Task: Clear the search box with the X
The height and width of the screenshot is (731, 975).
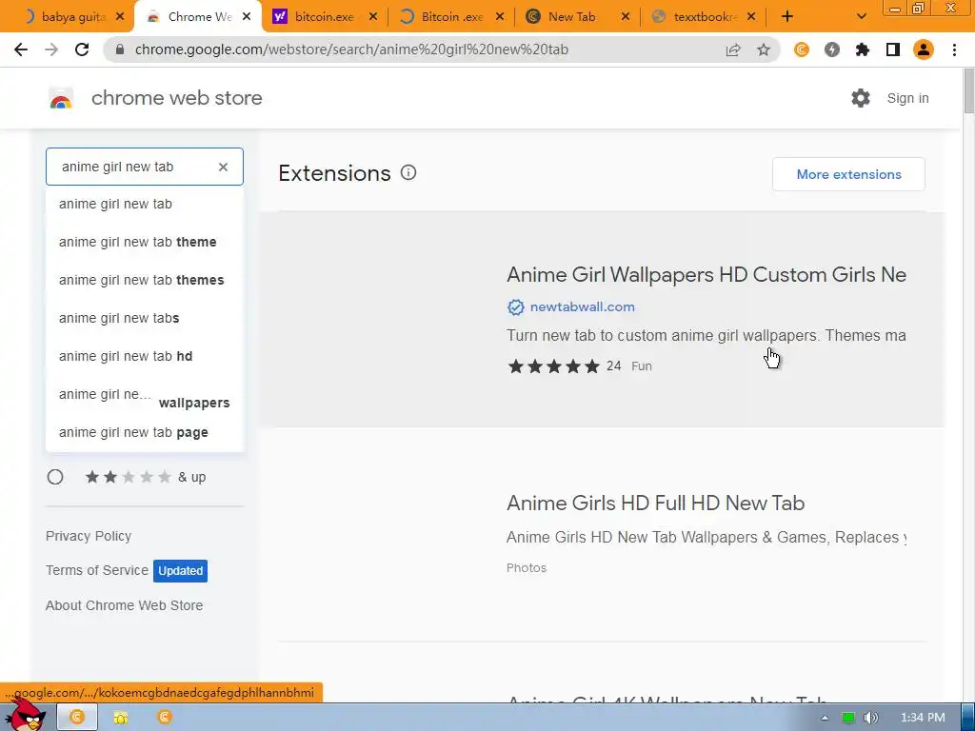Action: click(223, 167)
